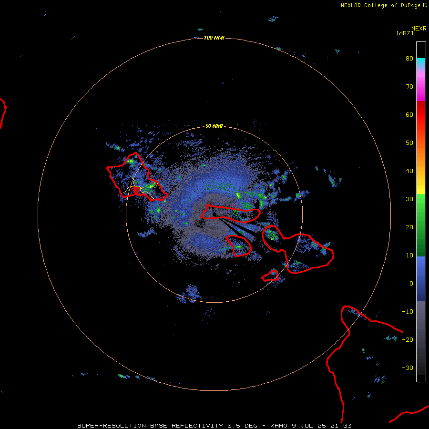The height and width of the screenshot is (429, 429).
Task: Click the 20 value on dBZ scale
Action: 409,227
